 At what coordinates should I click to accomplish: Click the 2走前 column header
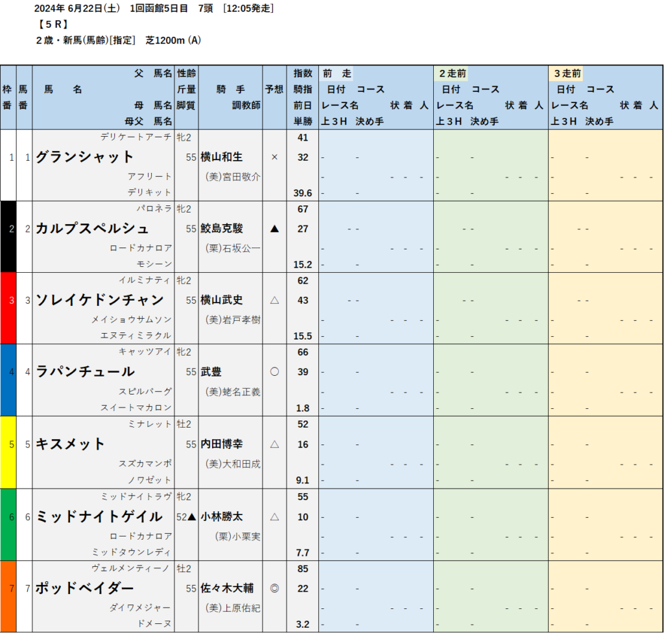point(452,73)
